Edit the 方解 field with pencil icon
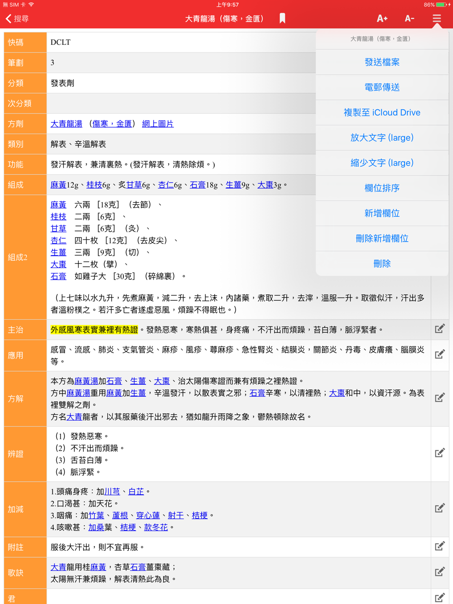 (x=440, y=398)
